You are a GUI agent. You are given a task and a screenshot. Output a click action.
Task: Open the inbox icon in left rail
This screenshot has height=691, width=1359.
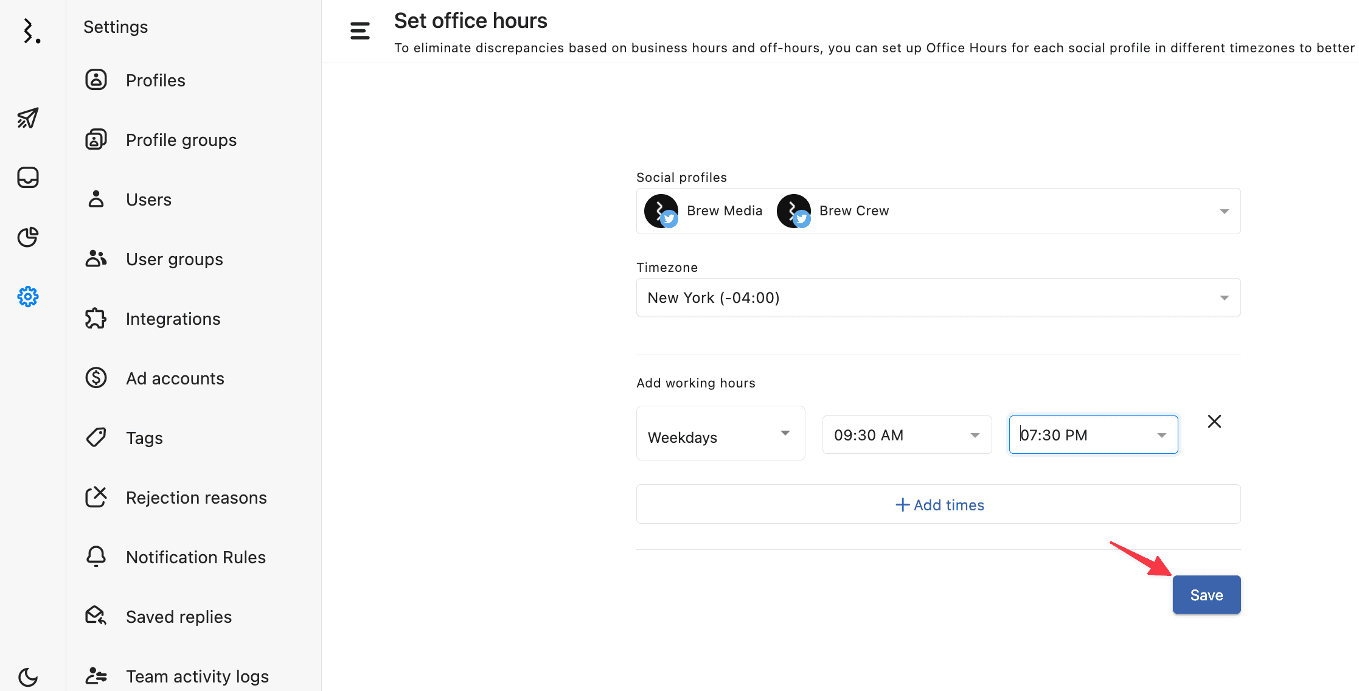[x=28, y=178]
